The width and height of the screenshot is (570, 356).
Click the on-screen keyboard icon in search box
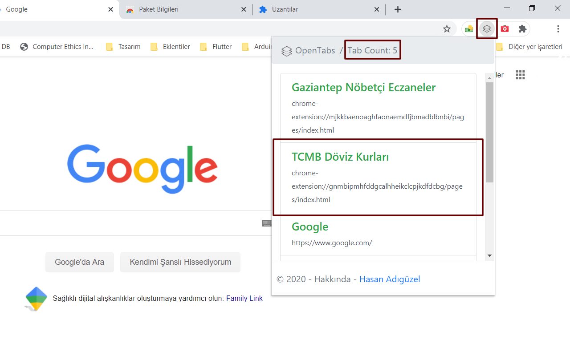[266, 223]
